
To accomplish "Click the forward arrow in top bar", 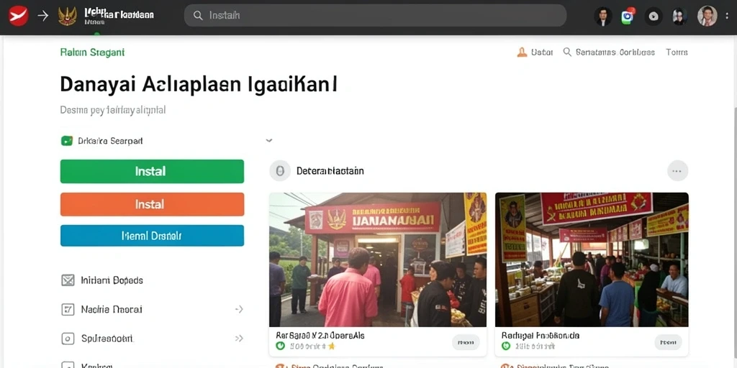I will 42,16.
